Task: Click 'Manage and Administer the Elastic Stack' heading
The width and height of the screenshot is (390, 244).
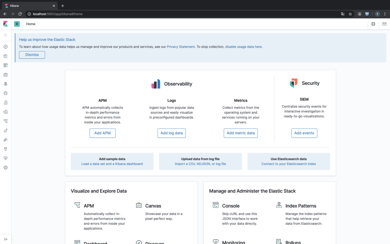Action: (x=253, y=191)
